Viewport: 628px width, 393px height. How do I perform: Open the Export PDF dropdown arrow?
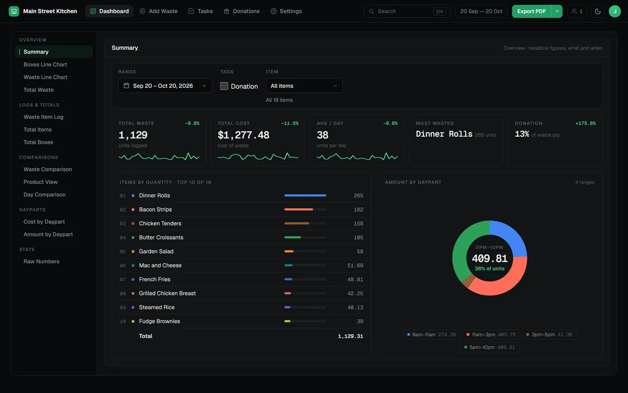click(x=557, y=11)
